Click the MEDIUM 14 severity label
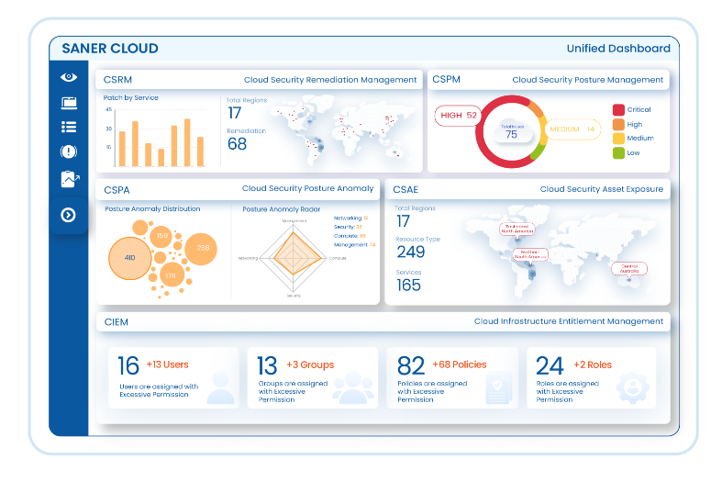Screen dimensions: 722x482 pos(572,129)
